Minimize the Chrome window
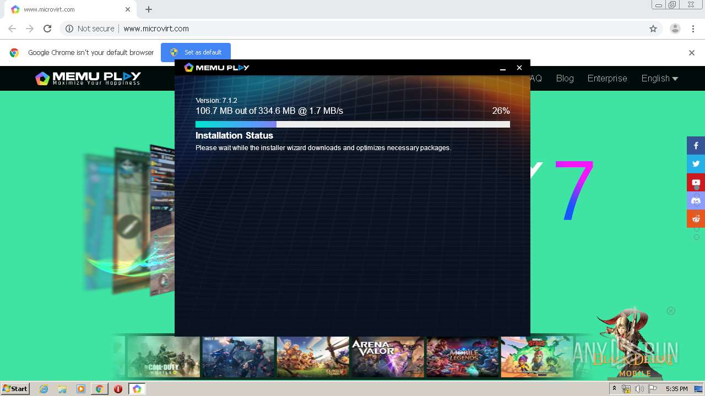 [659, 5]
